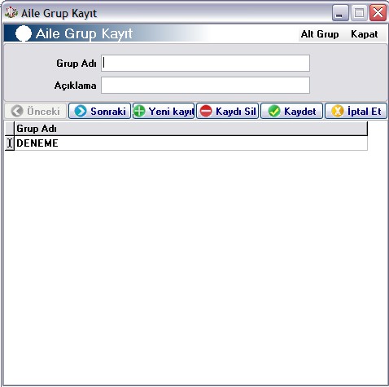Select the Kapat menu item
The image size is (389, 387).
[x=365, y=34]
